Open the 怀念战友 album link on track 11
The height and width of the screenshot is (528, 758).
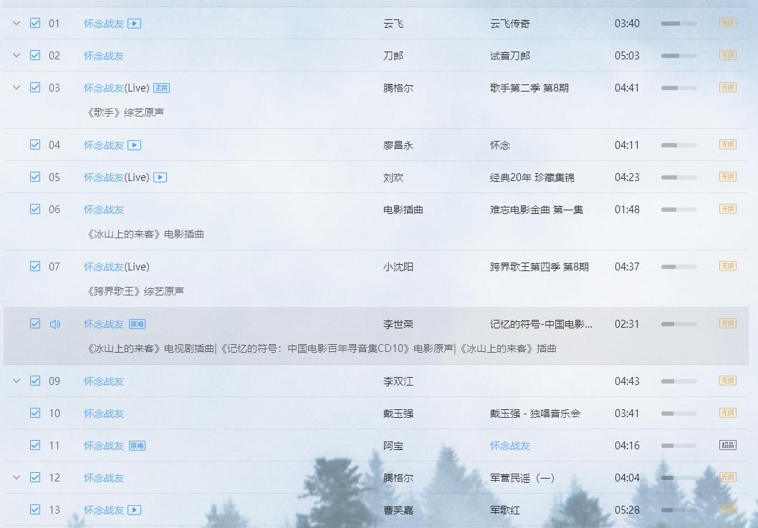pyautogui.click(x=509, y=446)
